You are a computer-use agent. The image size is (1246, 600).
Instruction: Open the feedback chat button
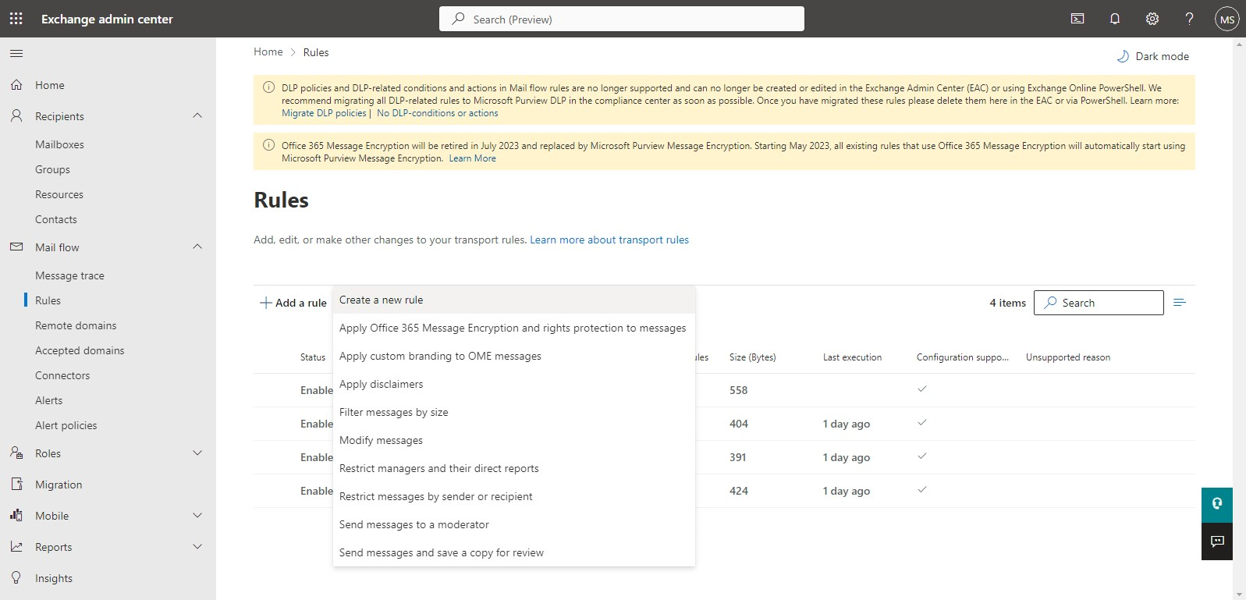pyautogui.click(x=1217, y=541)
